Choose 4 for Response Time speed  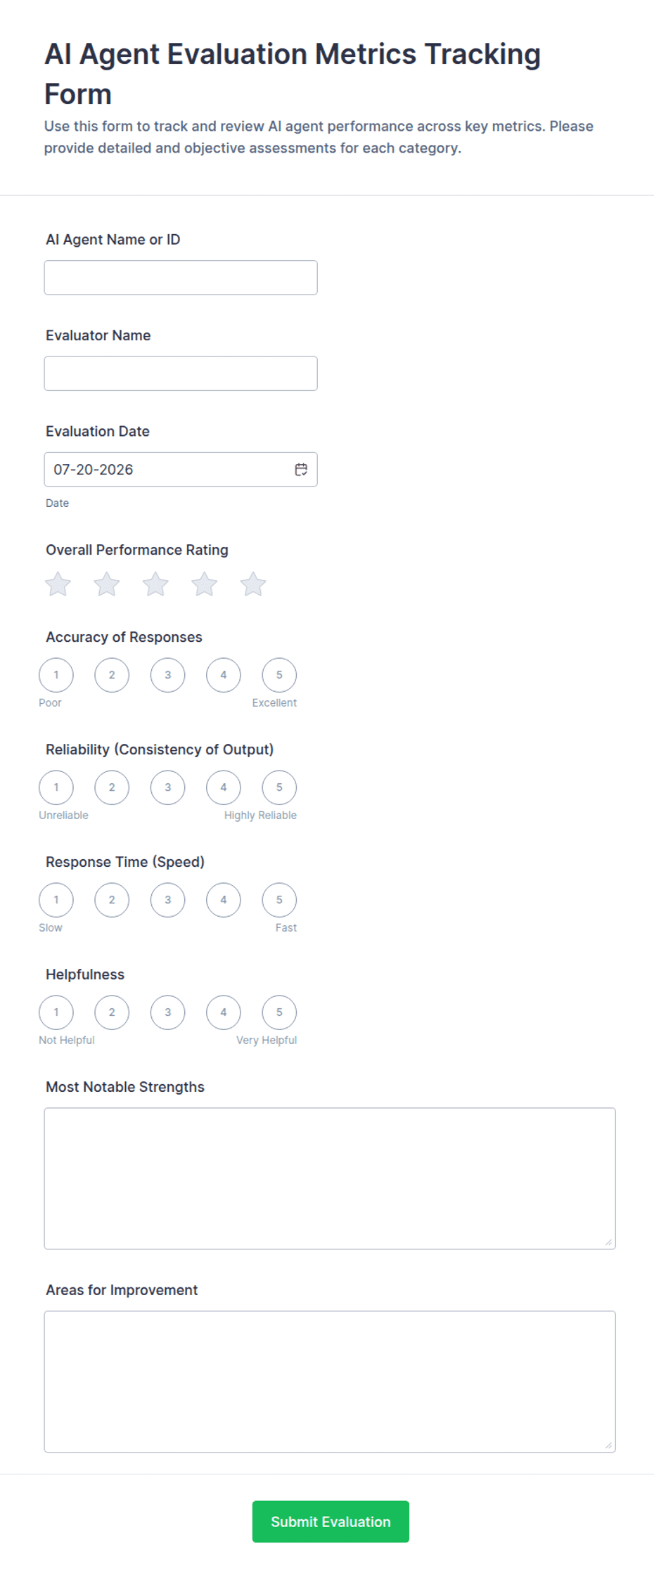click(224, 900)
